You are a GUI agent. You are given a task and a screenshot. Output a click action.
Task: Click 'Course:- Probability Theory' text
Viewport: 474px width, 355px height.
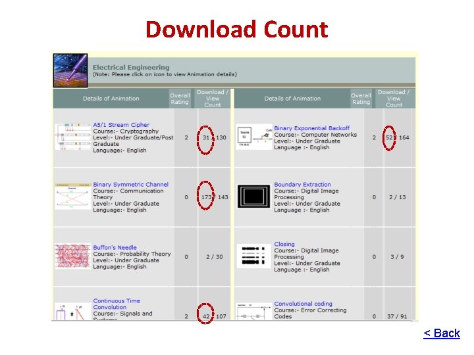pyautogui.click(x=132, y=254)
